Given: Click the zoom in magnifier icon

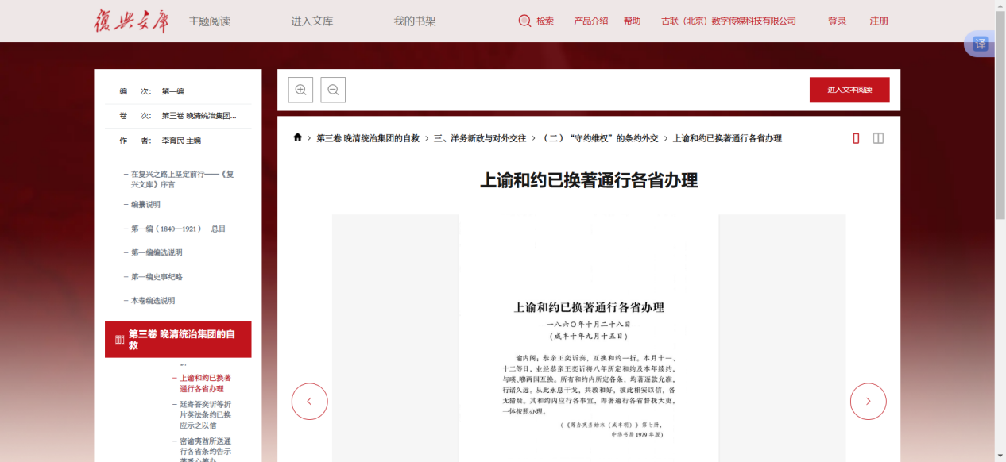Looking at the screenshot, I should pos(300,90).
